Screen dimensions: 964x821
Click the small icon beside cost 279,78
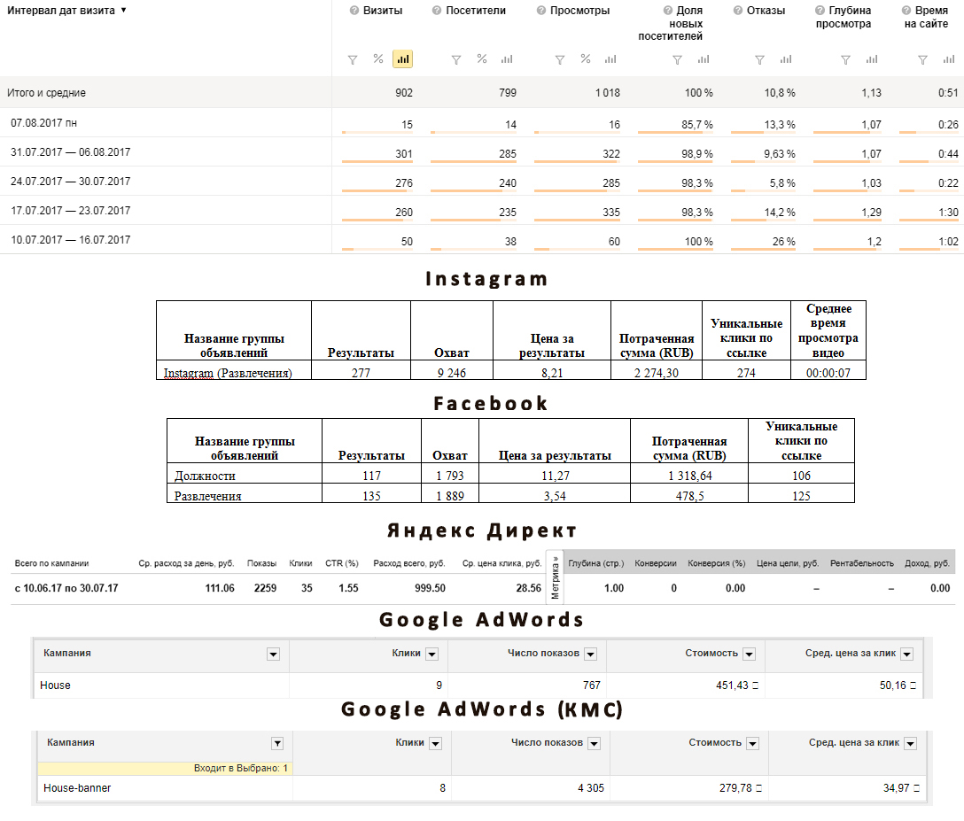(758, 788)
